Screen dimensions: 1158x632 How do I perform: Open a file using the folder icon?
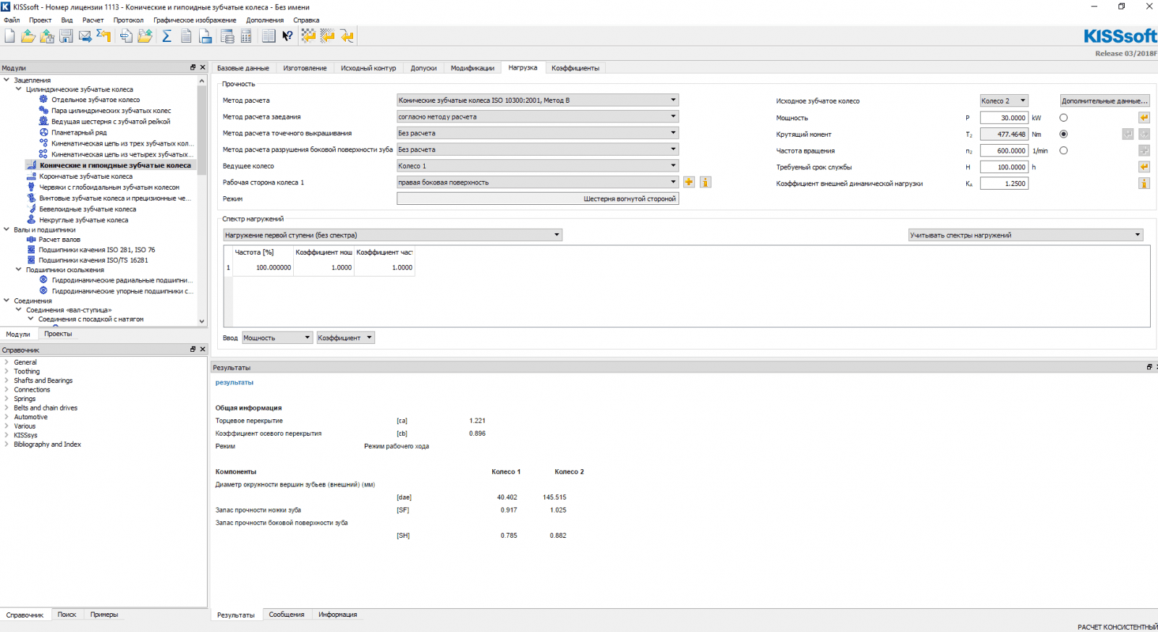coord(28,36)
